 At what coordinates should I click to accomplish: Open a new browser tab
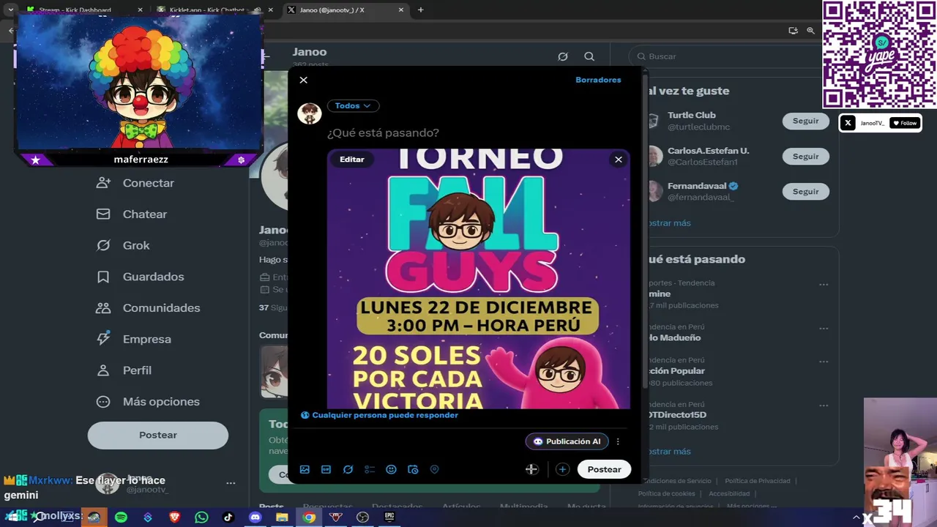click(420, 10)
